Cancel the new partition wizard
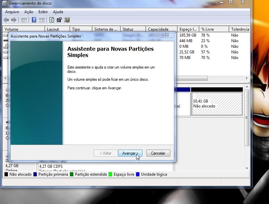Viewport: 269px width, 204px height. (158, 153)
